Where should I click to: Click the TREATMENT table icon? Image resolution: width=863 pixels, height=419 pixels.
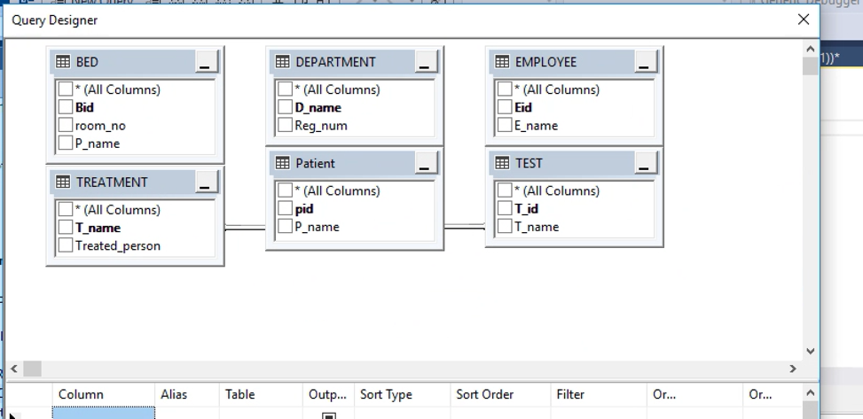pyautogui.click(x=63, y=182)
